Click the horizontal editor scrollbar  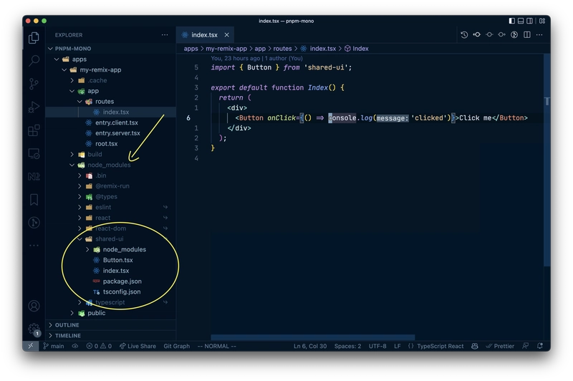pos(313,337)
